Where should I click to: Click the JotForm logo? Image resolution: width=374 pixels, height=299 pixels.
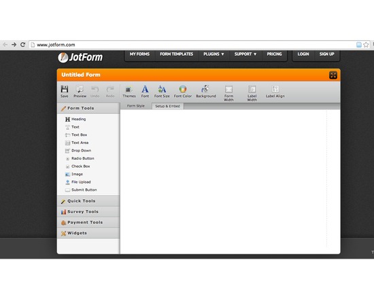(x=80, y=58)
